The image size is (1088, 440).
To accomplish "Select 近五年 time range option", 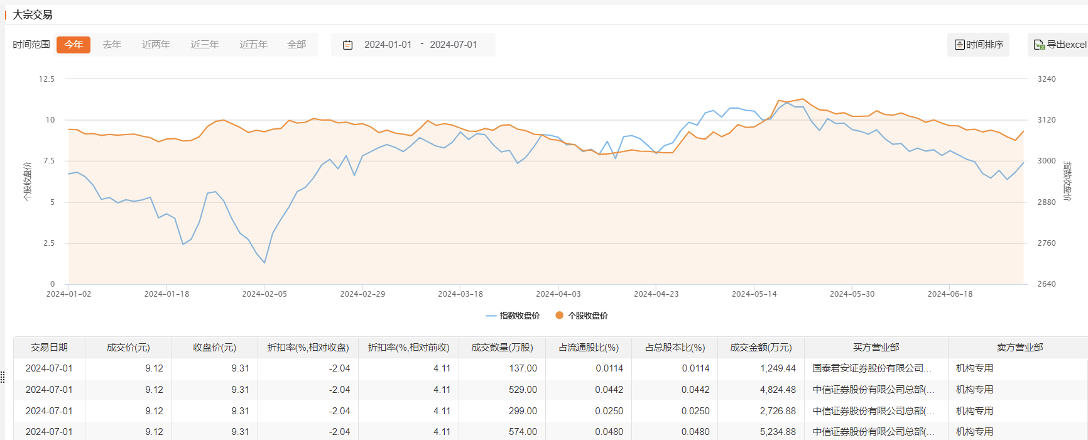I will point(253,45).
